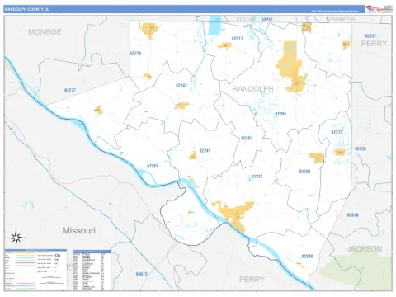396x297 pixels.
Task: Select the blue lake at top of map
Action: (x=214, y=26)
